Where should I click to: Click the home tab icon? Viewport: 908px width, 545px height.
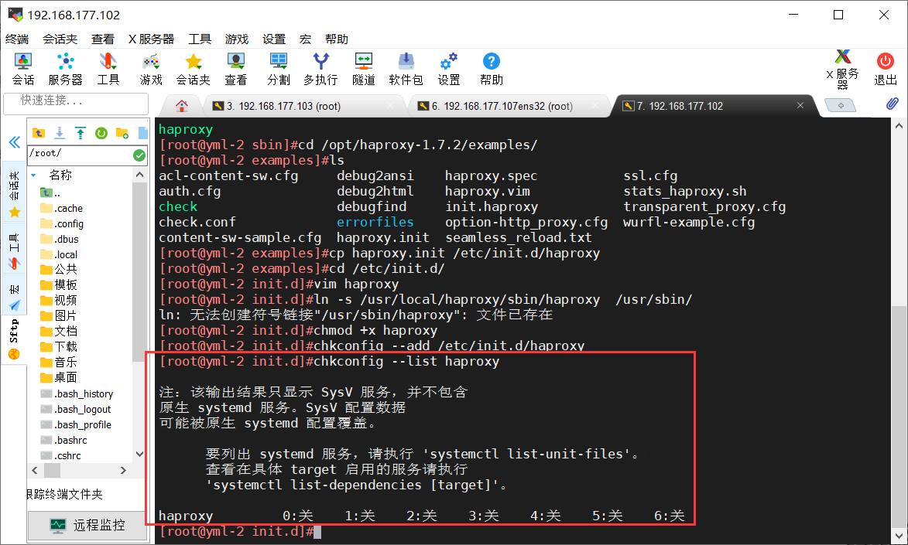(x=182, y=106)
